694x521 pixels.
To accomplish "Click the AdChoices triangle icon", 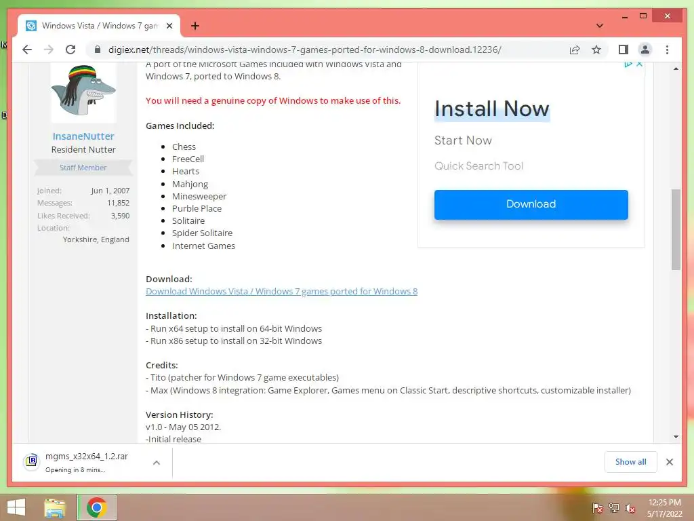I will pyautogui.click(x=628, y=64).
